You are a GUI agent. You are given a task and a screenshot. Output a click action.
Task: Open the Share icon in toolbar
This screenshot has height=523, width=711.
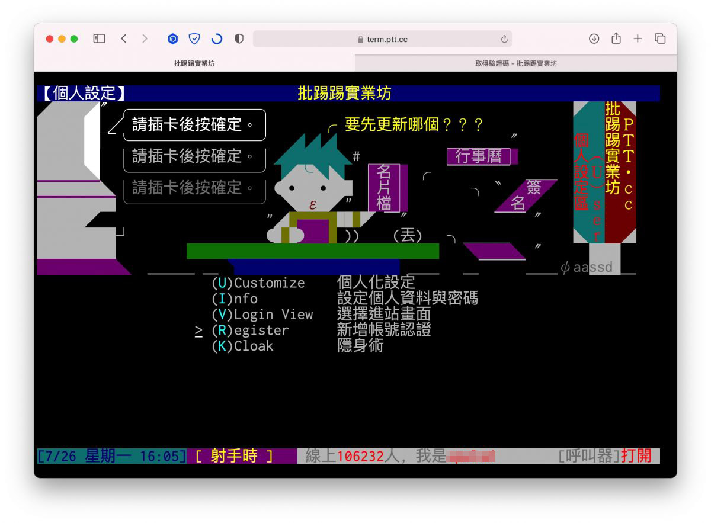[616, 38]
